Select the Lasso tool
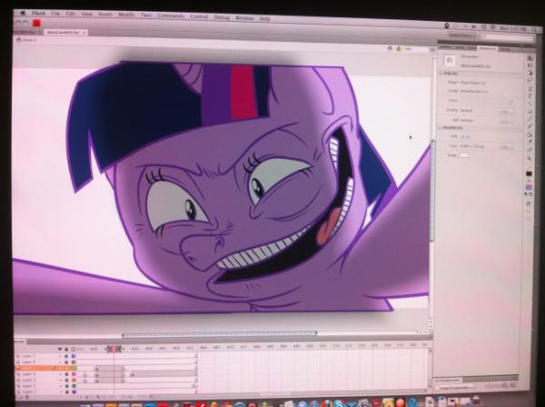Image resolution: width=545 pixels, height=407 pixels. click(x=530, y=80)
